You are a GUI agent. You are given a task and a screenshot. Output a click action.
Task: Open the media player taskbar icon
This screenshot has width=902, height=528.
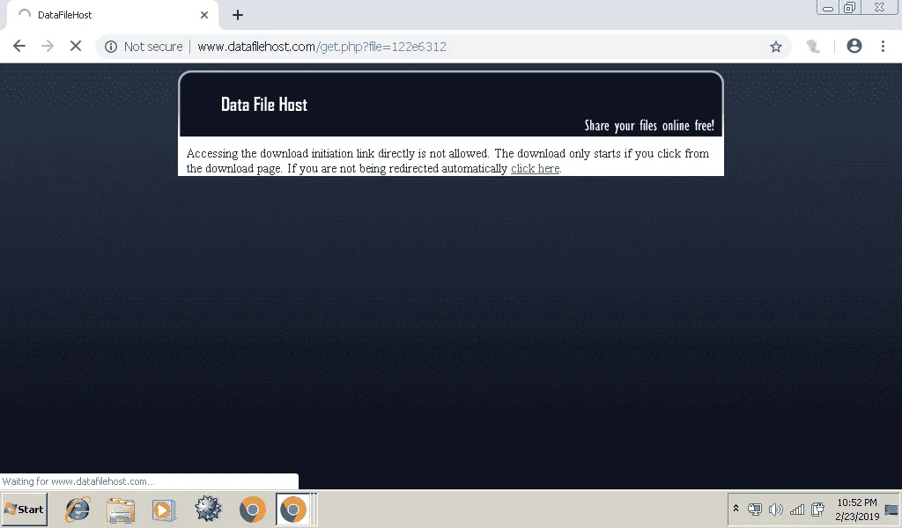tap(163, 510)
